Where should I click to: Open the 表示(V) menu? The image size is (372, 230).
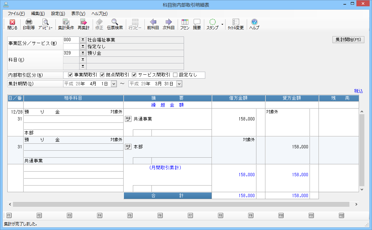tap(78, 14)
